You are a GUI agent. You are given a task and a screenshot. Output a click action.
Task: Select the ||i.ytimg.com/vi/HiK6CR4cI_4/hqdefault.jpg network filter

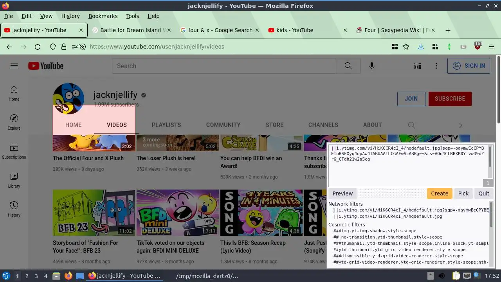(x=388, y=216)
